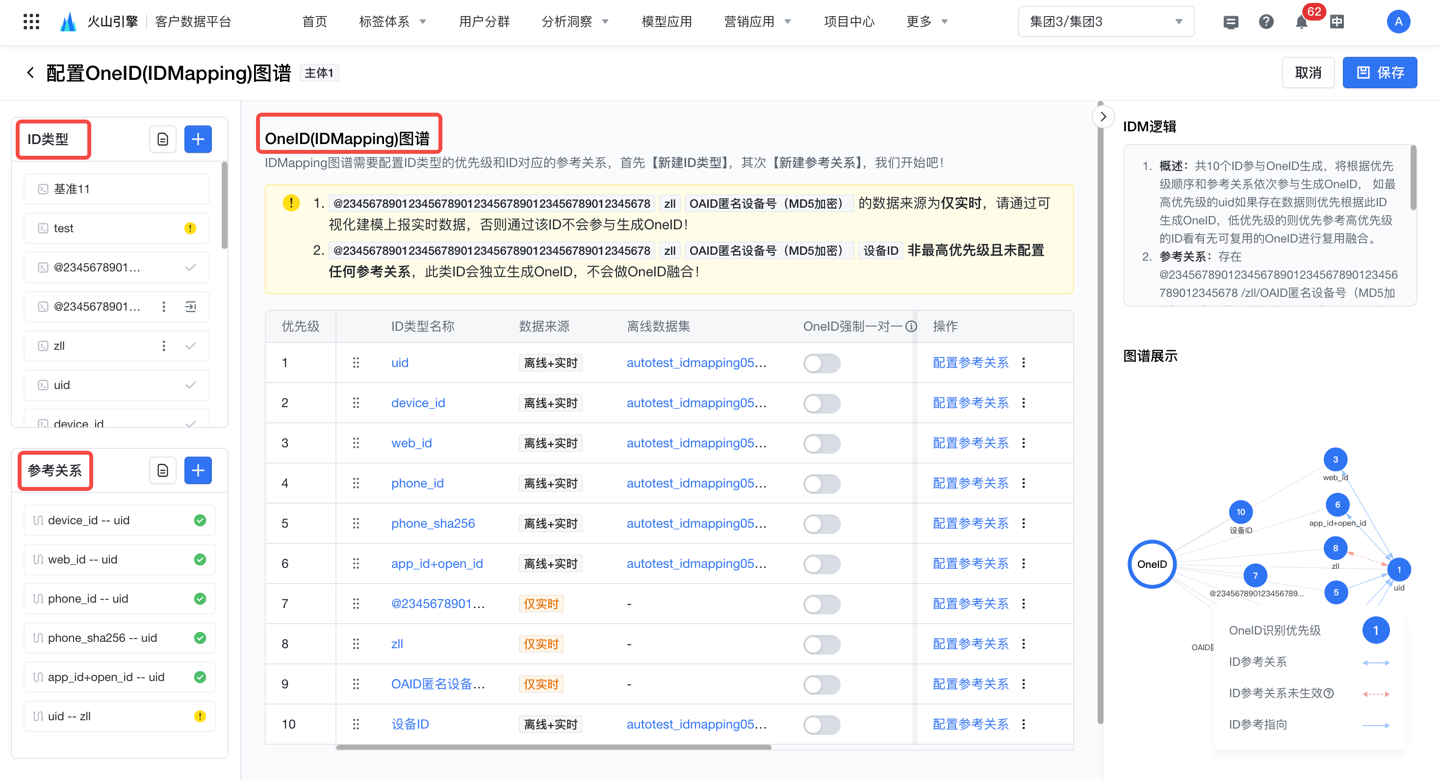Click the 取消 button

[1308, 73]
